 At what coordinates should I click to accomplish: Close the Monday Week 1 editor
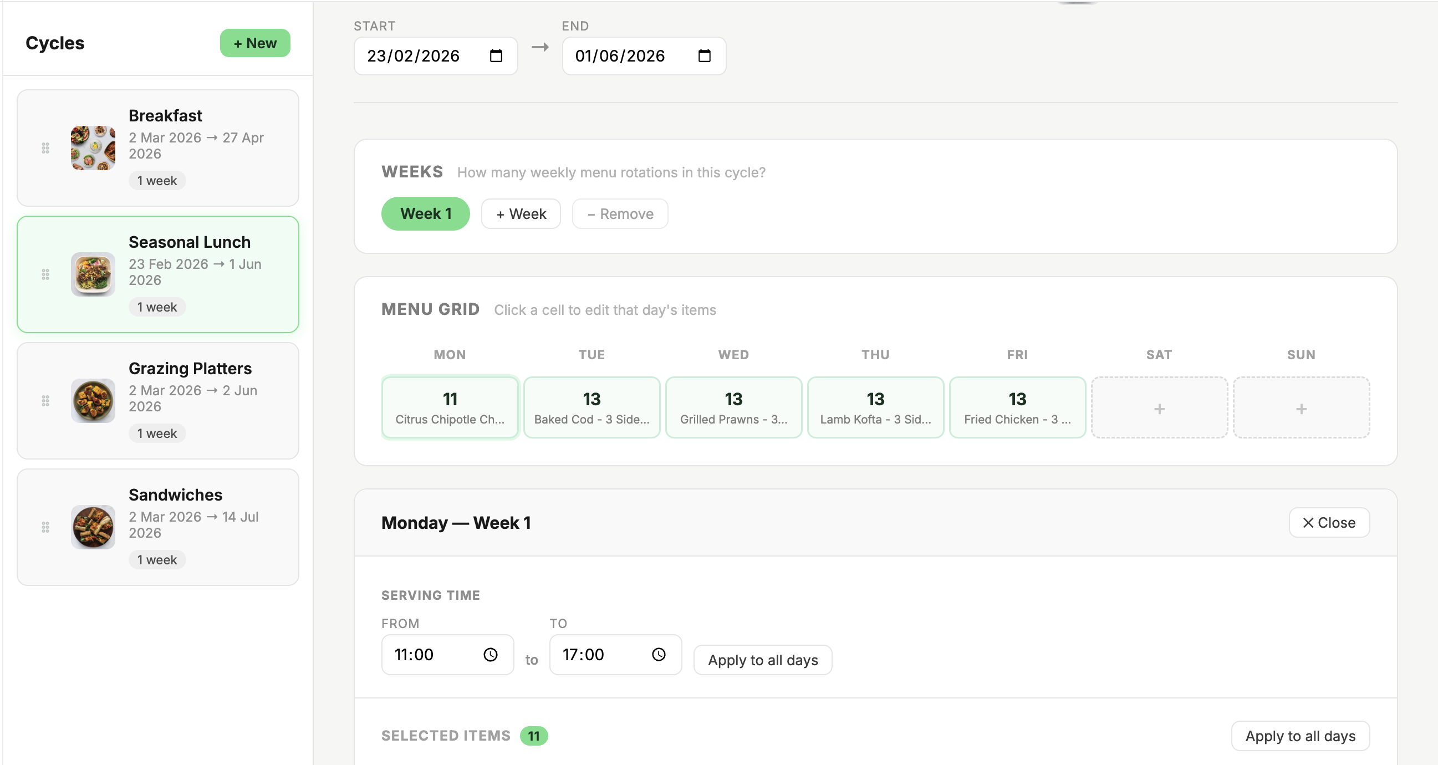click(x=1329, y=523)
